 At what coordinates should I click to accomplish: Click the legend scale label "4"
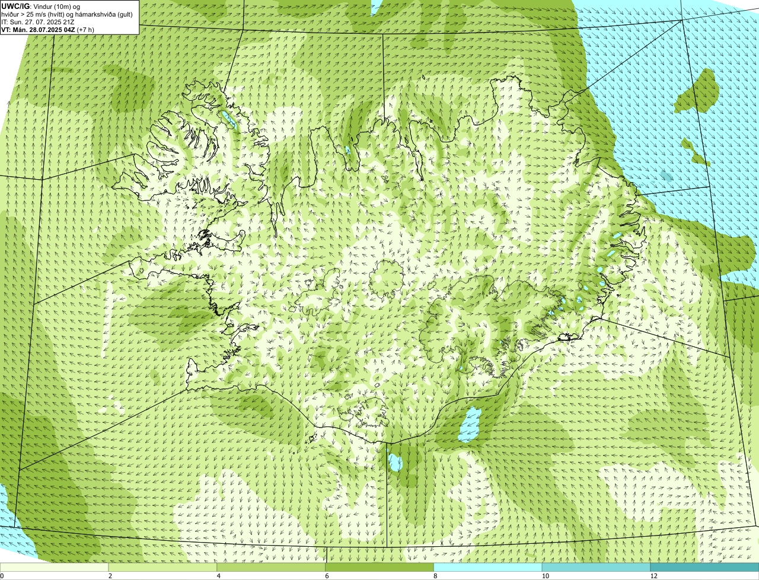point(219,576)
